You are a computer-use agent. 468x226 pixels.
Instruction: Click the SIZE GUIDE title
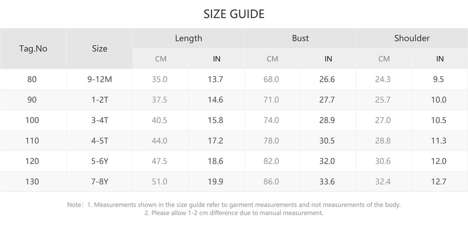click(234, 14)
